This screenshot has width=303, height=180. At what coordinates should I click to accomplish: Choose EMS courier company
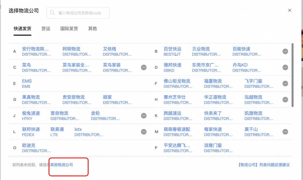(27, 83)
